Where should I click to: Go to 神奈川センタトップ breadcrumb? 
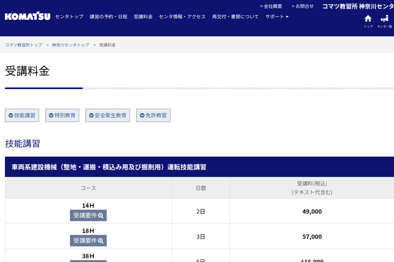pos(70,45)
